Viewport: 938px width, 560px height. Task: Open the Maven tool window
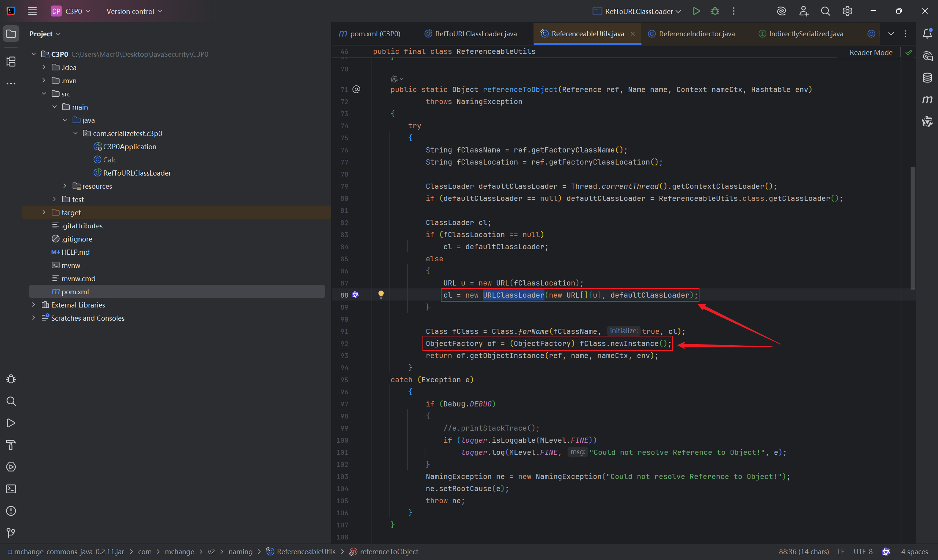pos(927,100)
